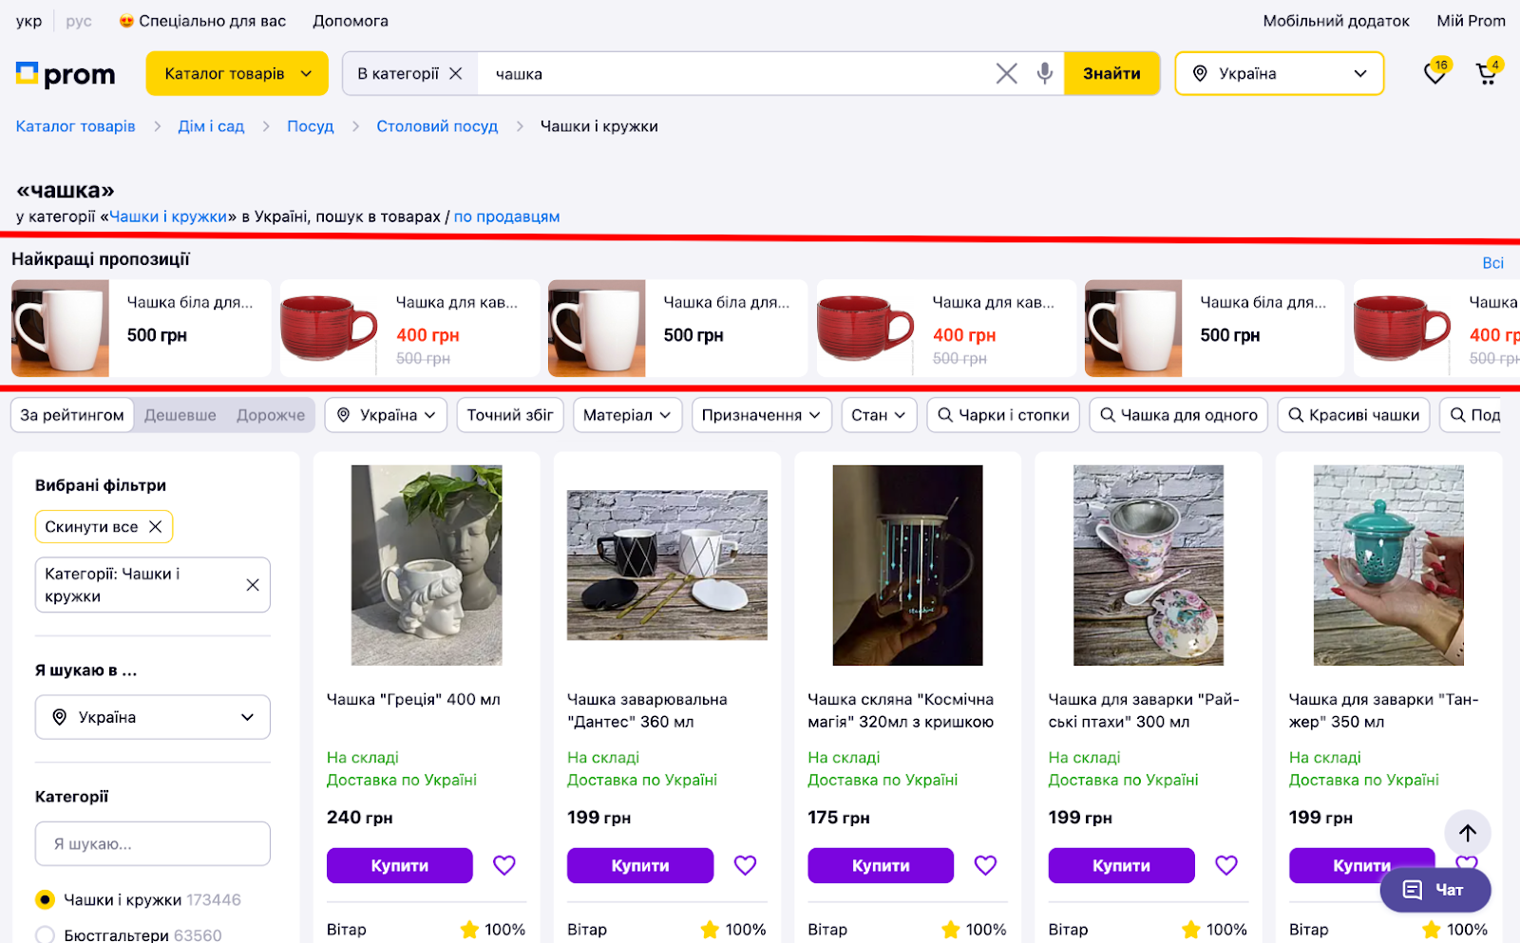The image size is (1520, 943).
Task: Go to 'Каталог товарів' breadcrumb
Action: [x=75, y=126]
